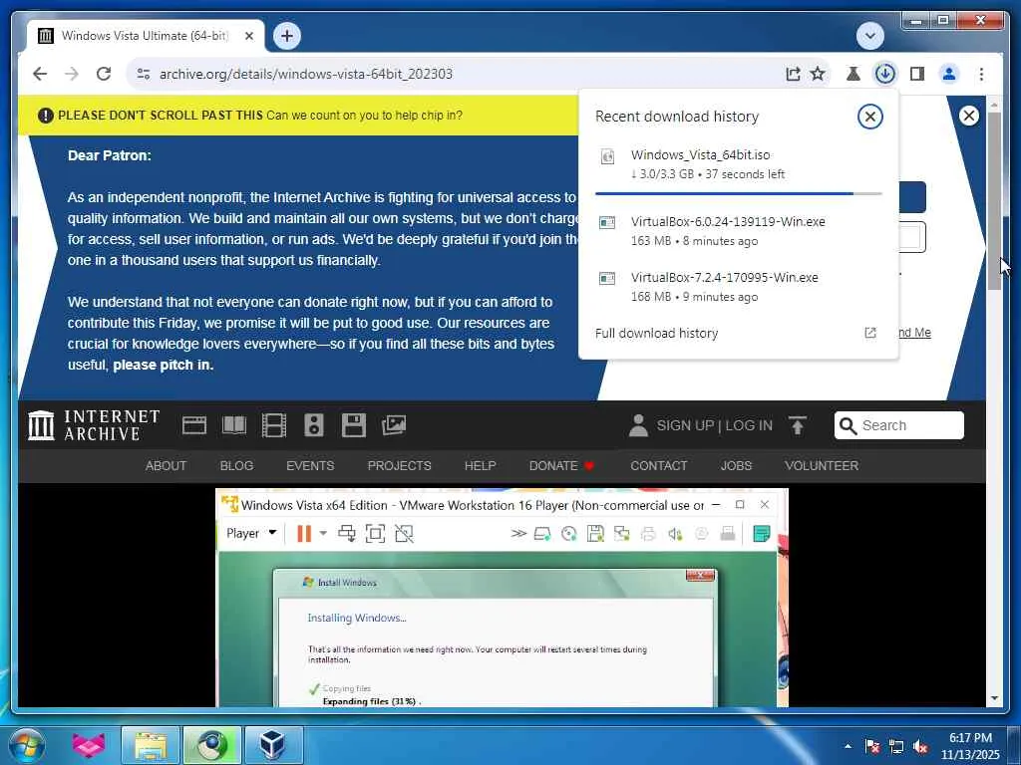Click the Internet Archive logo
The height and width of the screenshot is (765, 1021).
point(94,425)
